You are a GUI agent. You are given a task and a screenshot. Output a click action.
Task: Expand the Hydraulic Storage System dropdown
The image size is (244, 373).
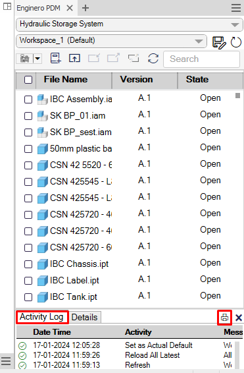235,24
